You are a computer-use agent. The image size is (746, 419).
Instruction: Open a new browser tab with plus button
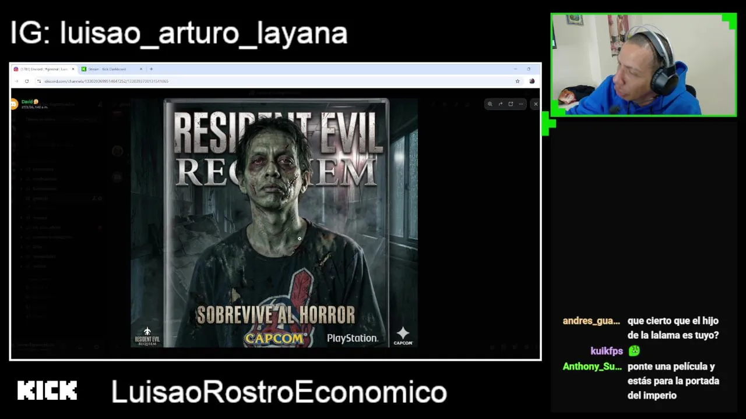pyautogui.click(x=151, y=69)
